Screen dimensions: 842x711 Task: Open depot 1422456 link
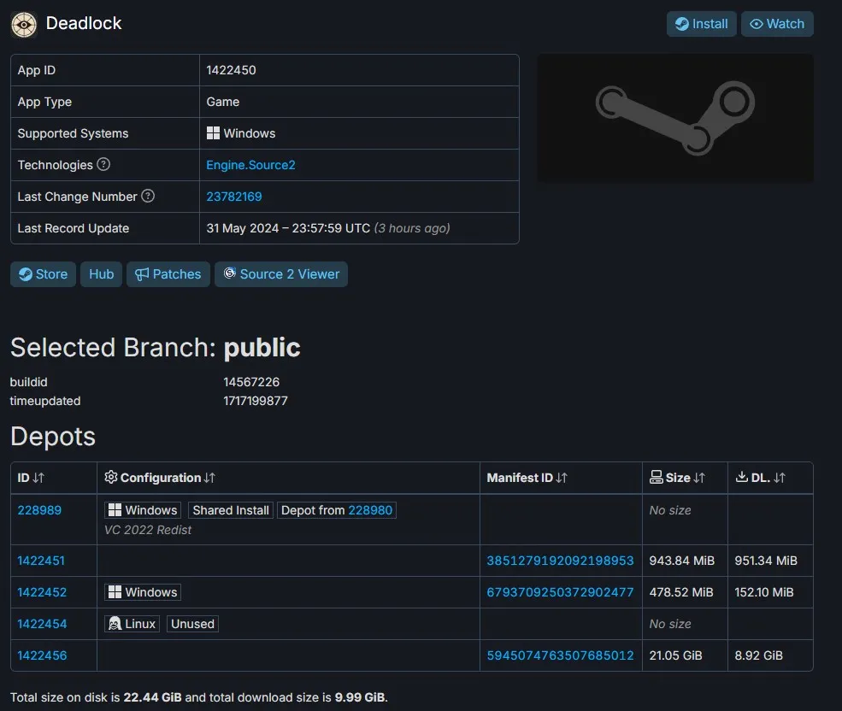(42, 655)
